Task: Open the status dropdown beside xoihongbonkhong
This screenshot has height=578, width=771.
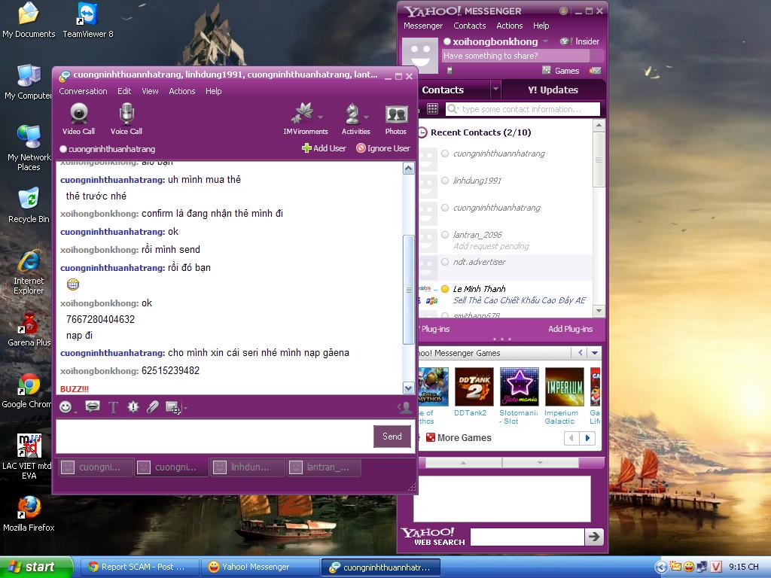Action: pyautogui.click(x=546, y=42)
